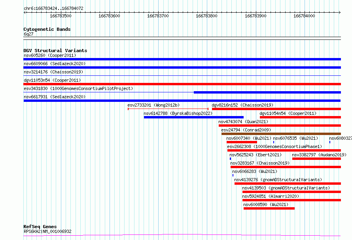
Task: Open RPS6KA2|NM_001006932 gene label
Action: click(x=47, y=231)
